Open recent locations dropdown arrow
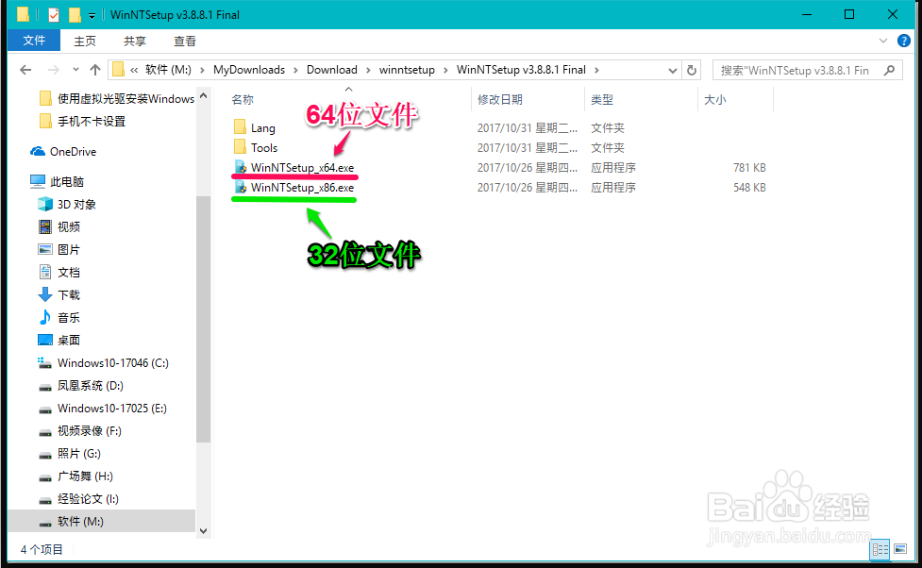 [75, 70]
